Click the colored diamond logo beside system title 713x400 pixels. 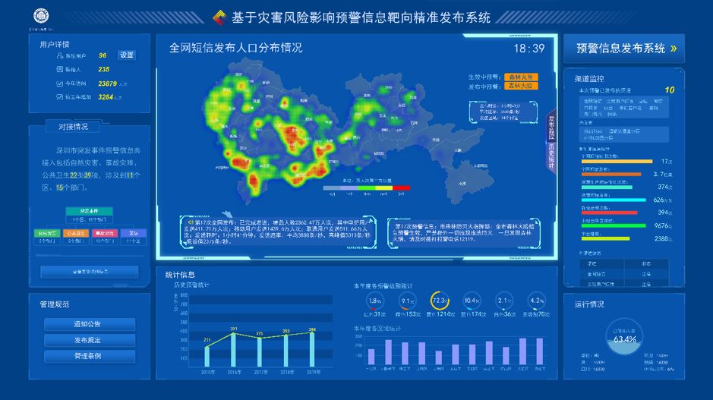point(219,17)
